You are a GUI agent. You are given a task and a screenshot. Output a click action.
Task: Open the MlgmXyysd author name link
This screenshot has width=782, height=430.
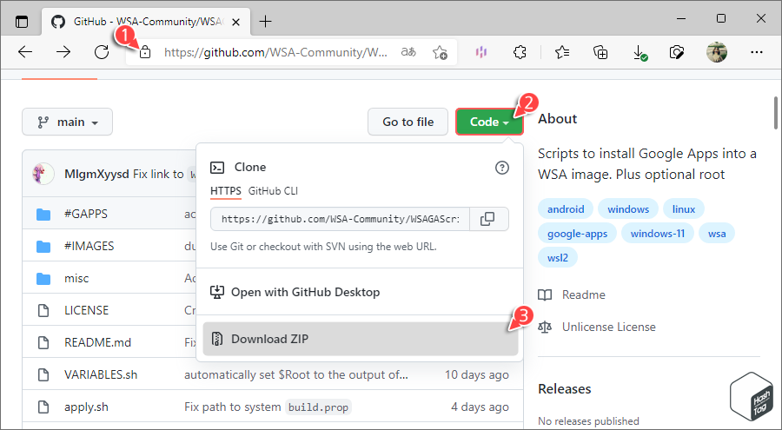click(x=96, y=174)
